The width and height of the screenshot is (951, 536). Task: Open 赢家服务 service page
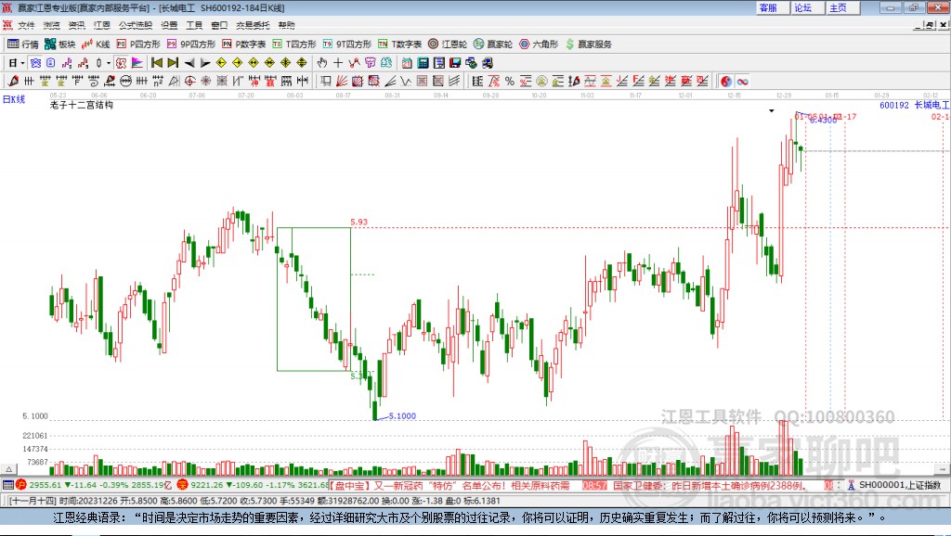pyautogui.click(x=588, y=45)
